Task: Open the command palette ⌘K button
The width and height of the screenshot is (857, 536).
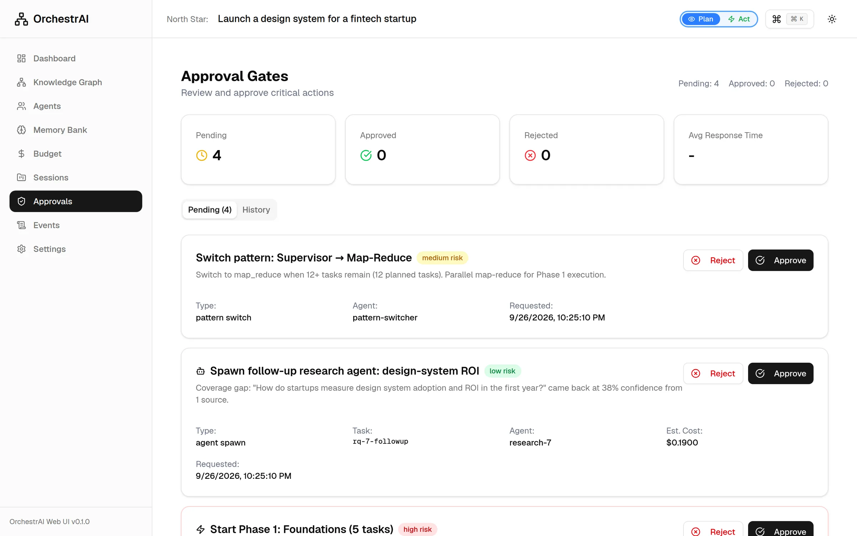Action: coord(790,19)
